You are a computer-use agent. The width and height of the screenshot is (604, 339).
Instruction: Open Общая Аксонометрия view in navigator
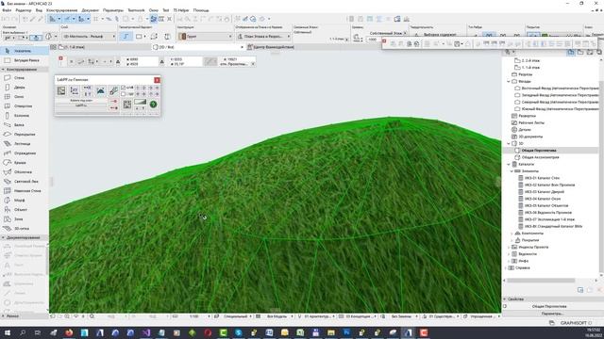[540, 157]
